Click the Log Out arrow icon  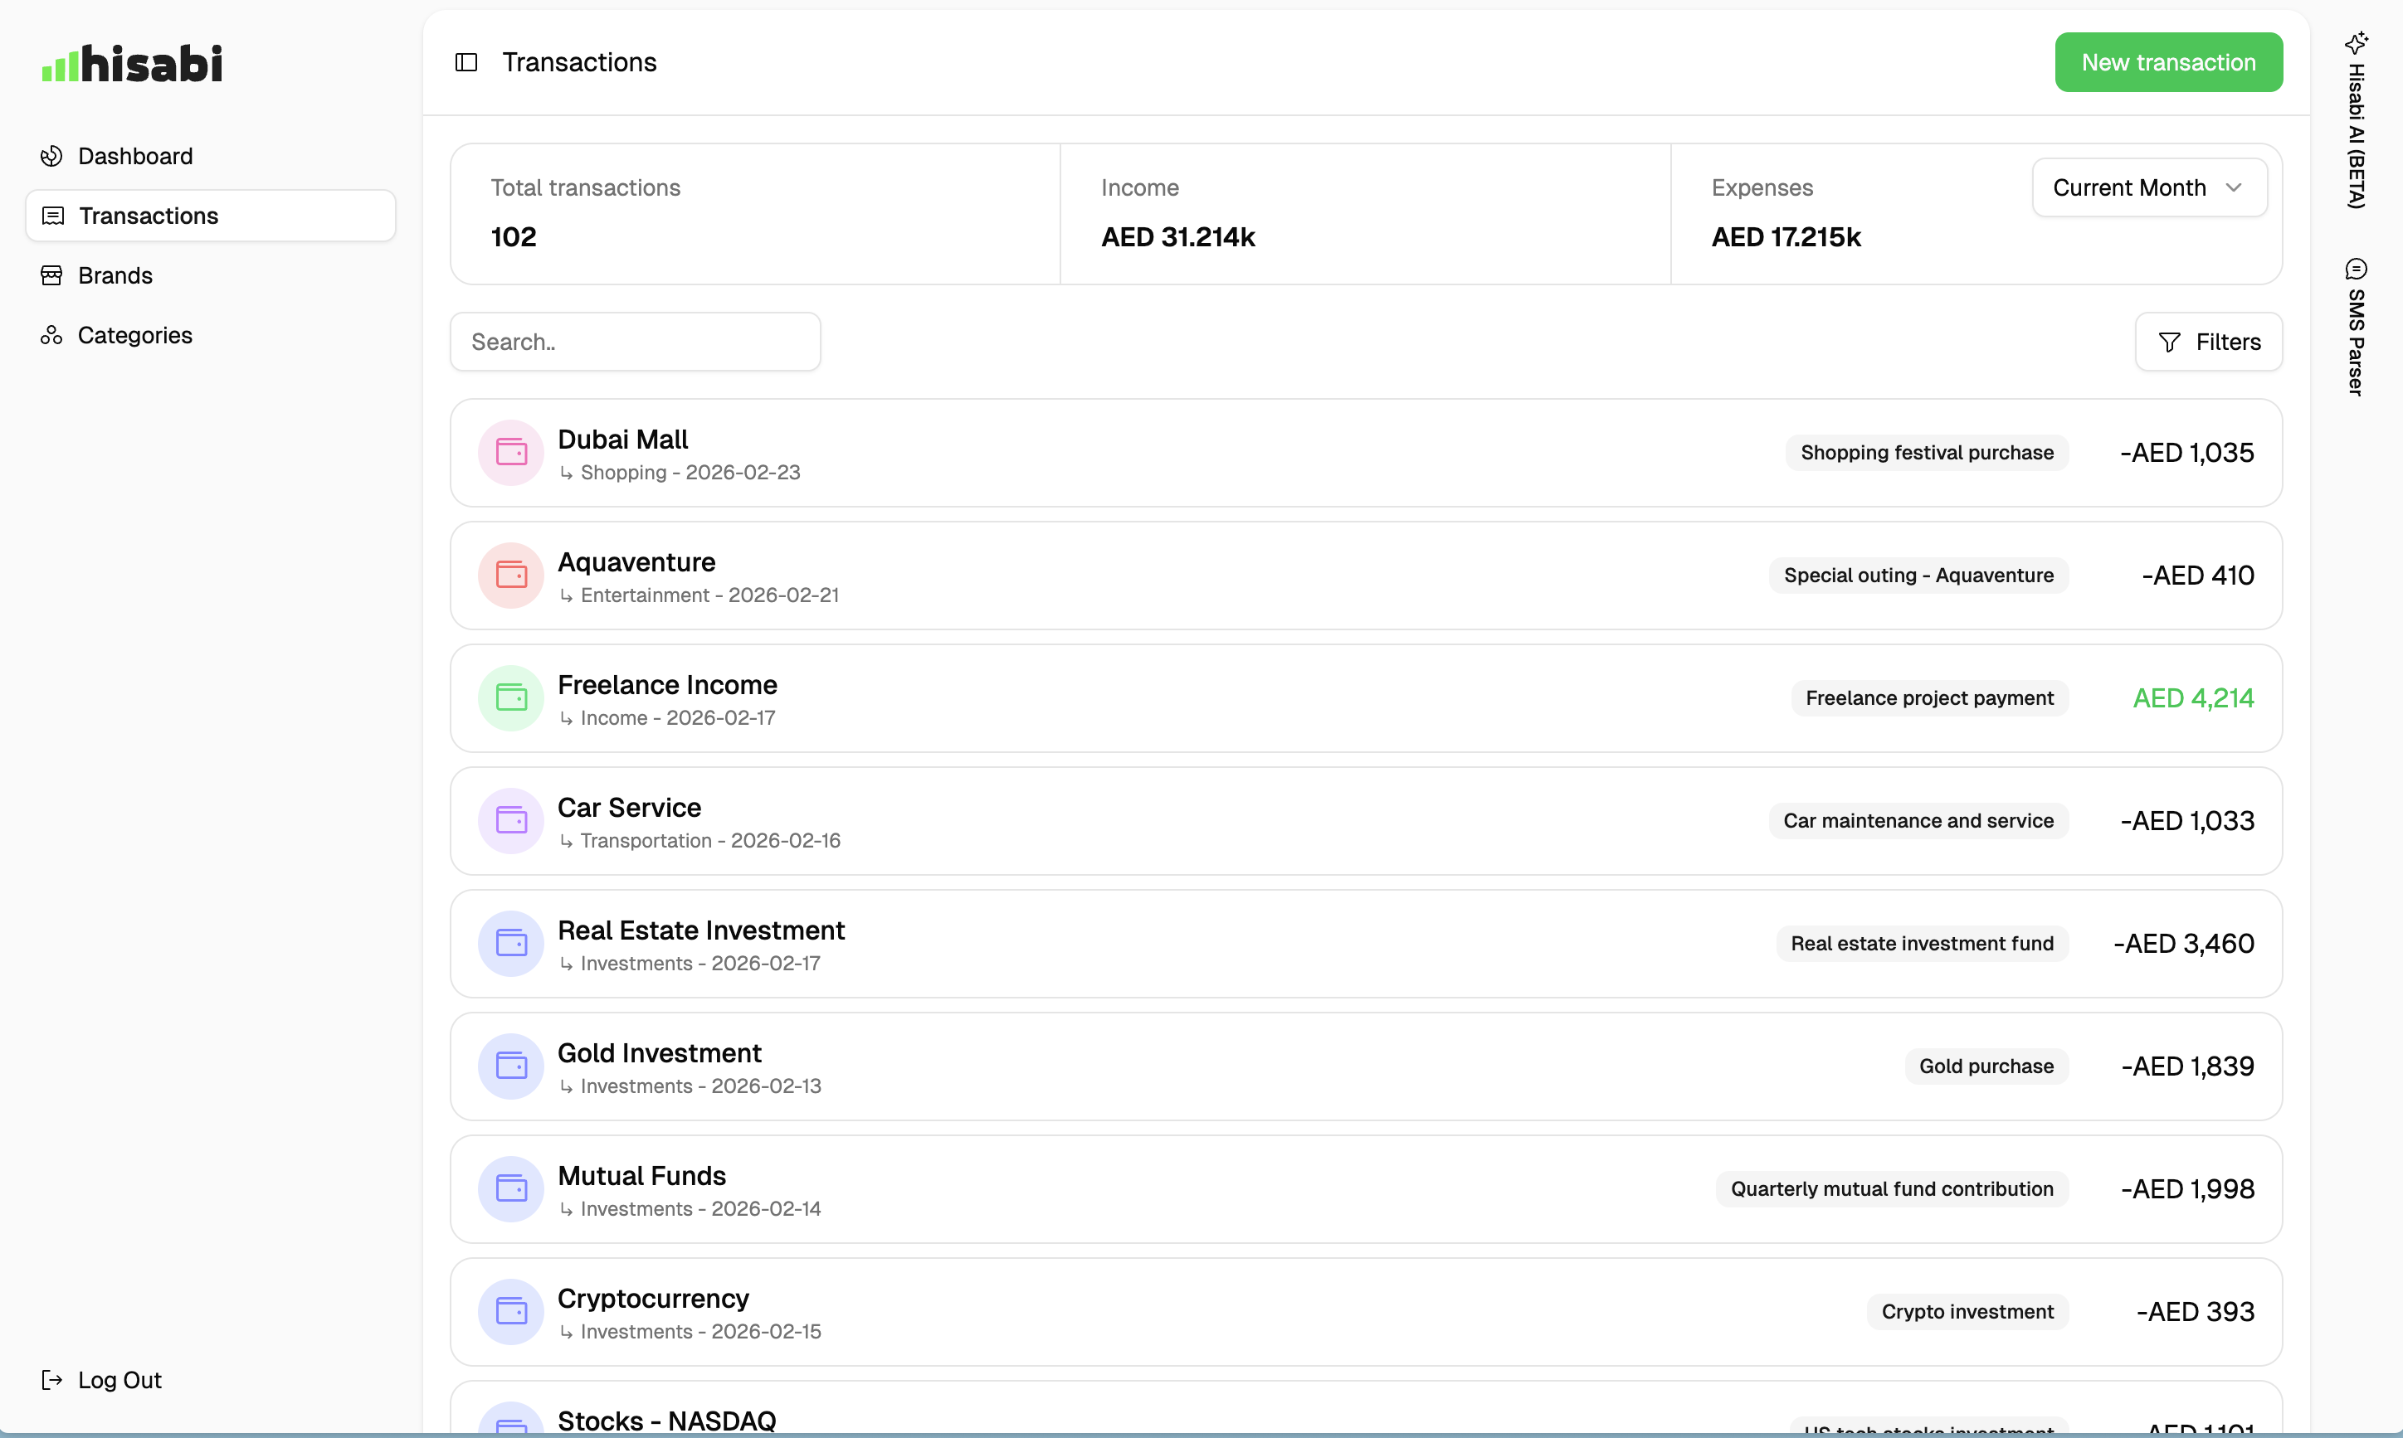[x=51, y=1379]
